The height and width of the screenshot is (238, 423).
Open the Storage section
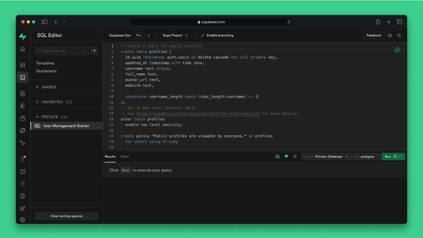click(23, 118)
